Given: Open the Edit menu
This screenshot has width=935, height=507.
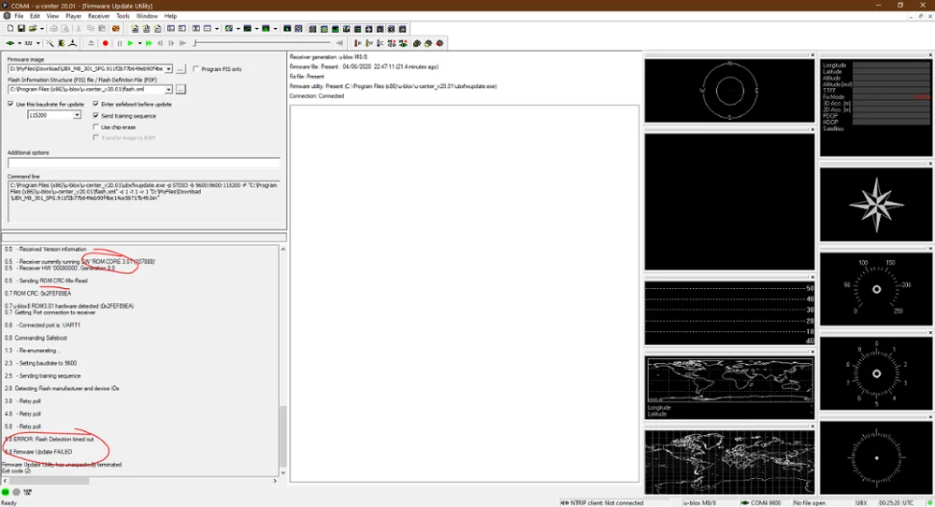Looking at the screenshot, I should [x=36, y=16].
